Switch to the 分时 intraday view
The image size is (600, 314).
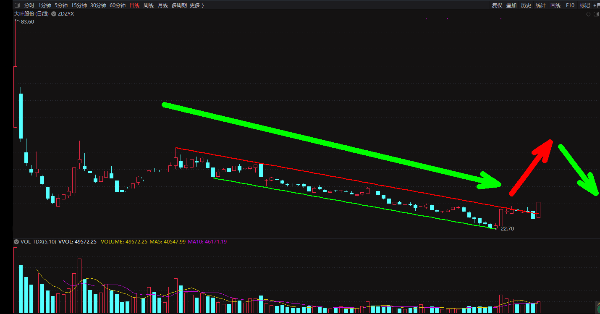point(29,5)
